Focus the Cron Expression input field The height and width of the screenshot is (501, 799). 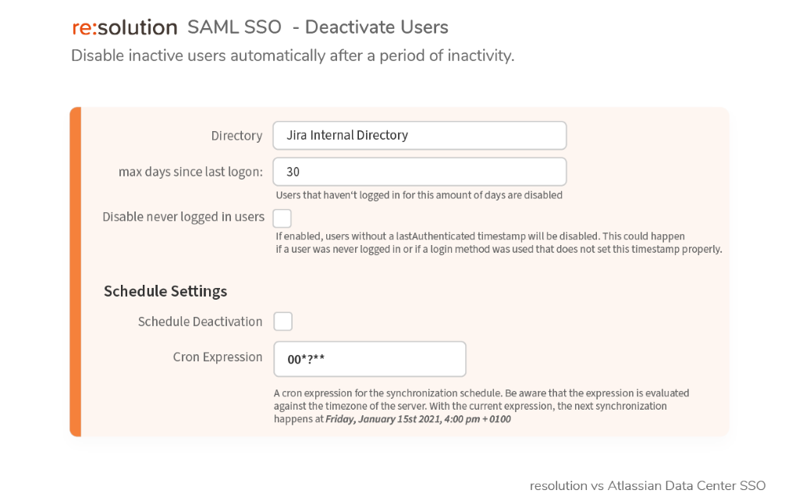(370, 359)
